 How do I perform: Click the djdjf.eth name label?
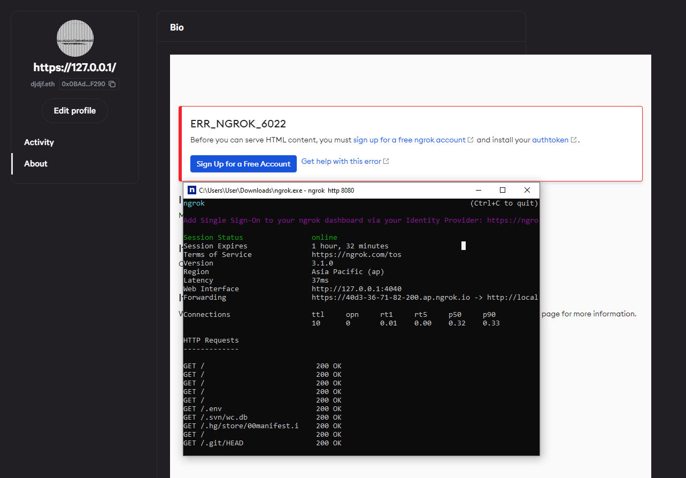[x=43, y=84]
